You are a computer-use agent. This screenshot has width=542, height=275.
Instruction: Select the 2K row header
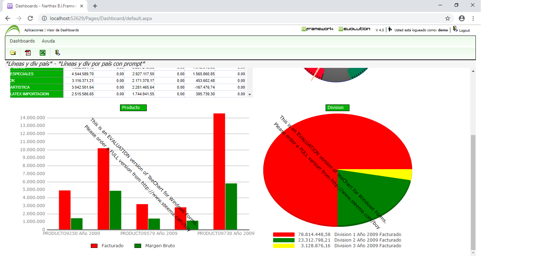pos(37,81)
